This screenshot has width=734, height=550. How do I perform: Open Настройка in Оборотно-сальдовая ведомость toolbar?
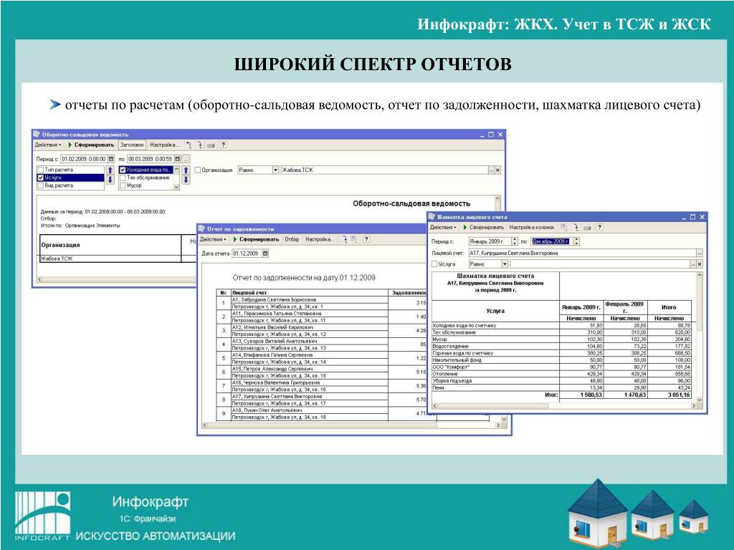(165, 145)
